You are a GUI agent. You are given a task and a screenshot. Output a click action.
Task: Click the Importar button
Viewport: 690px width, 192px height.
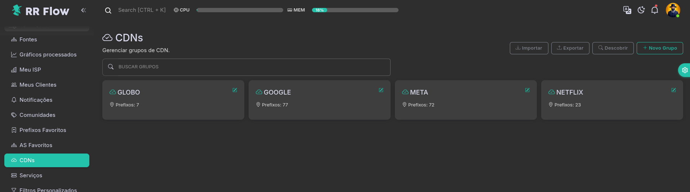click(529, 48)
